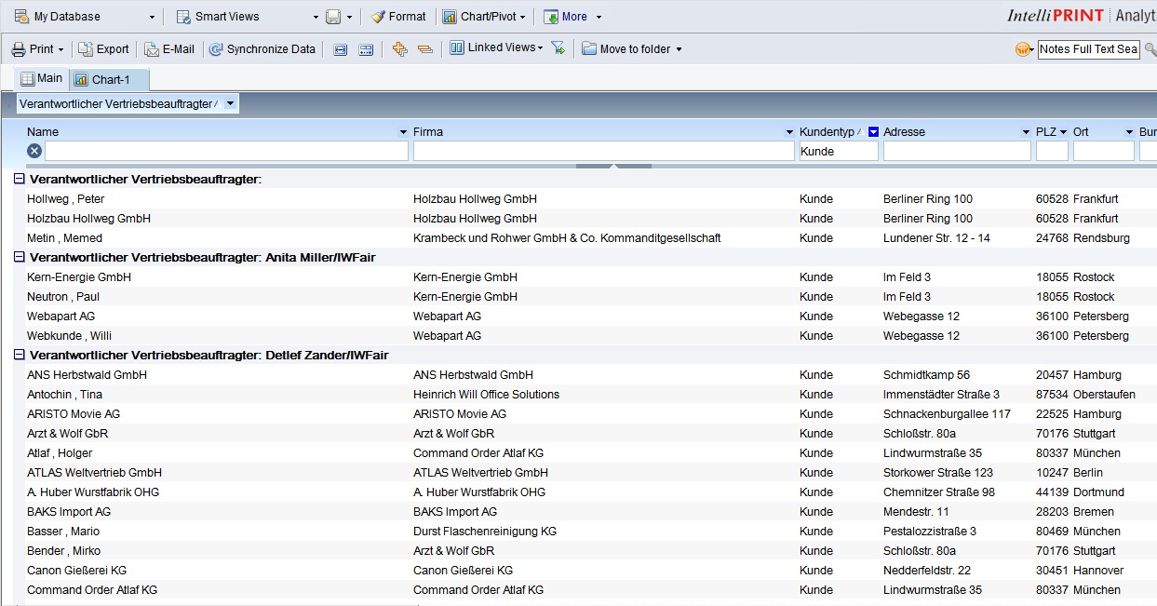
Task: Click the Krambeck und Rohwer GmbH company cell
Action: [567, 238]
